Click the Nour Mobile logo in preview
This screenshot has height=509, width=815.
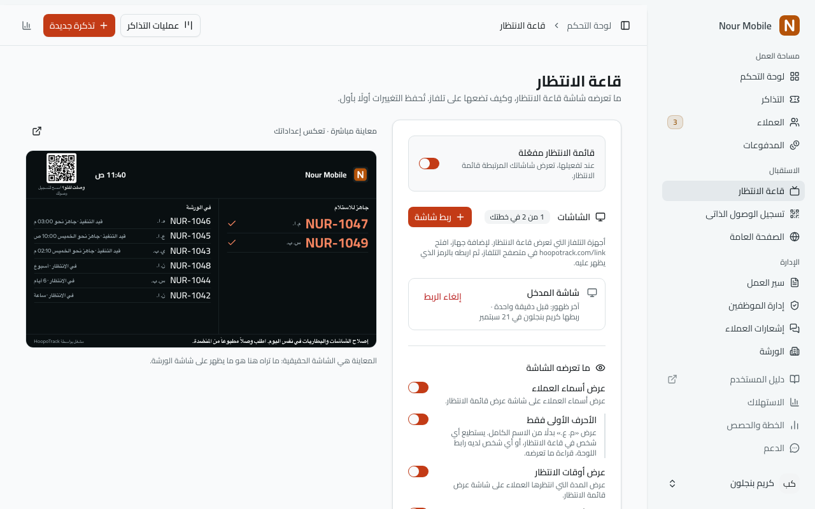(360, 175)
